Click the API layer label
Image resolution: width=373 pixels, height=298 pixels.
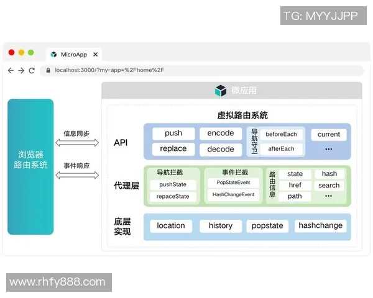coord(121,143)
